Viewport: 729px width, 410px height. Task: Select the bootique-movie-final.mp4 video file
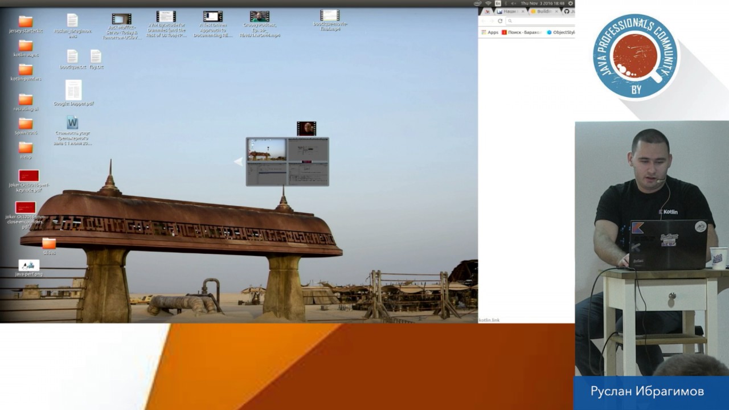(330, 15)
